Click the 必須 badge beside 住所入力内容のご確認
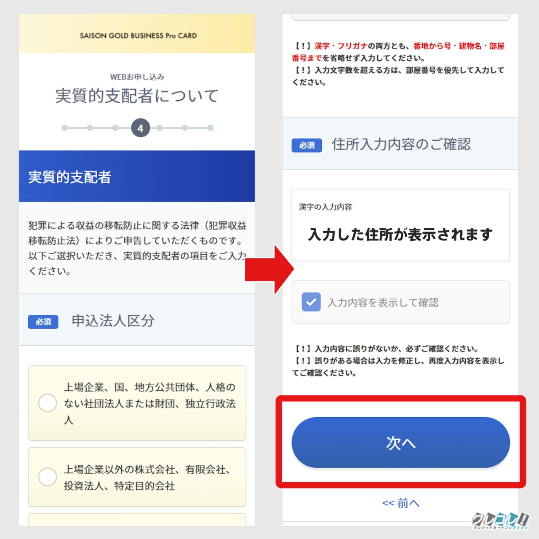The height and width of the screenshot is (539, 539). (307, 145)
